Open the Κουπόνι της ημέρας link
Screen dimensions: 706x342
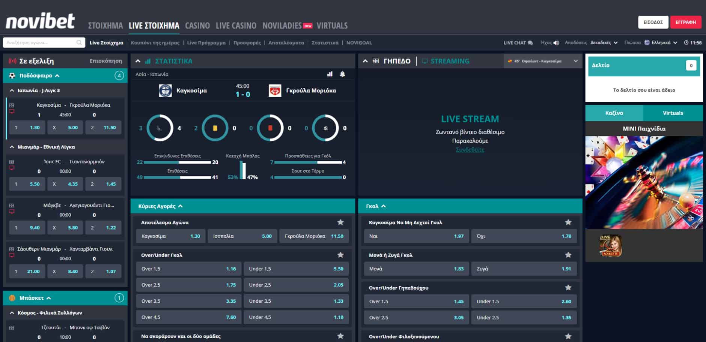click(x=155, y=43)
